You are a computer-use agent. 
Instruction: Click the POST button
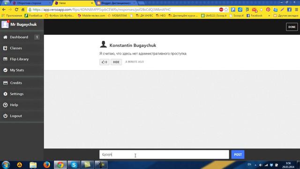click(x=238, y=154)
